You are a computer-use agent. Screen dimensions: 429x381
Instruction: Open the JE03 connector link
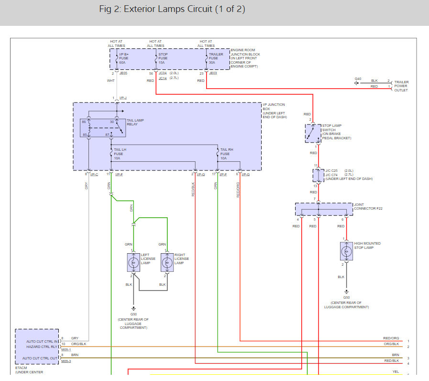pyautogui.click(x=213, y=73)
